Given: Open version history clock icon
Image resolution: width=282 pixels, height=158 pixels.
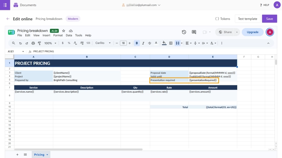Looking at the screenshot, I should coord(184,32).
